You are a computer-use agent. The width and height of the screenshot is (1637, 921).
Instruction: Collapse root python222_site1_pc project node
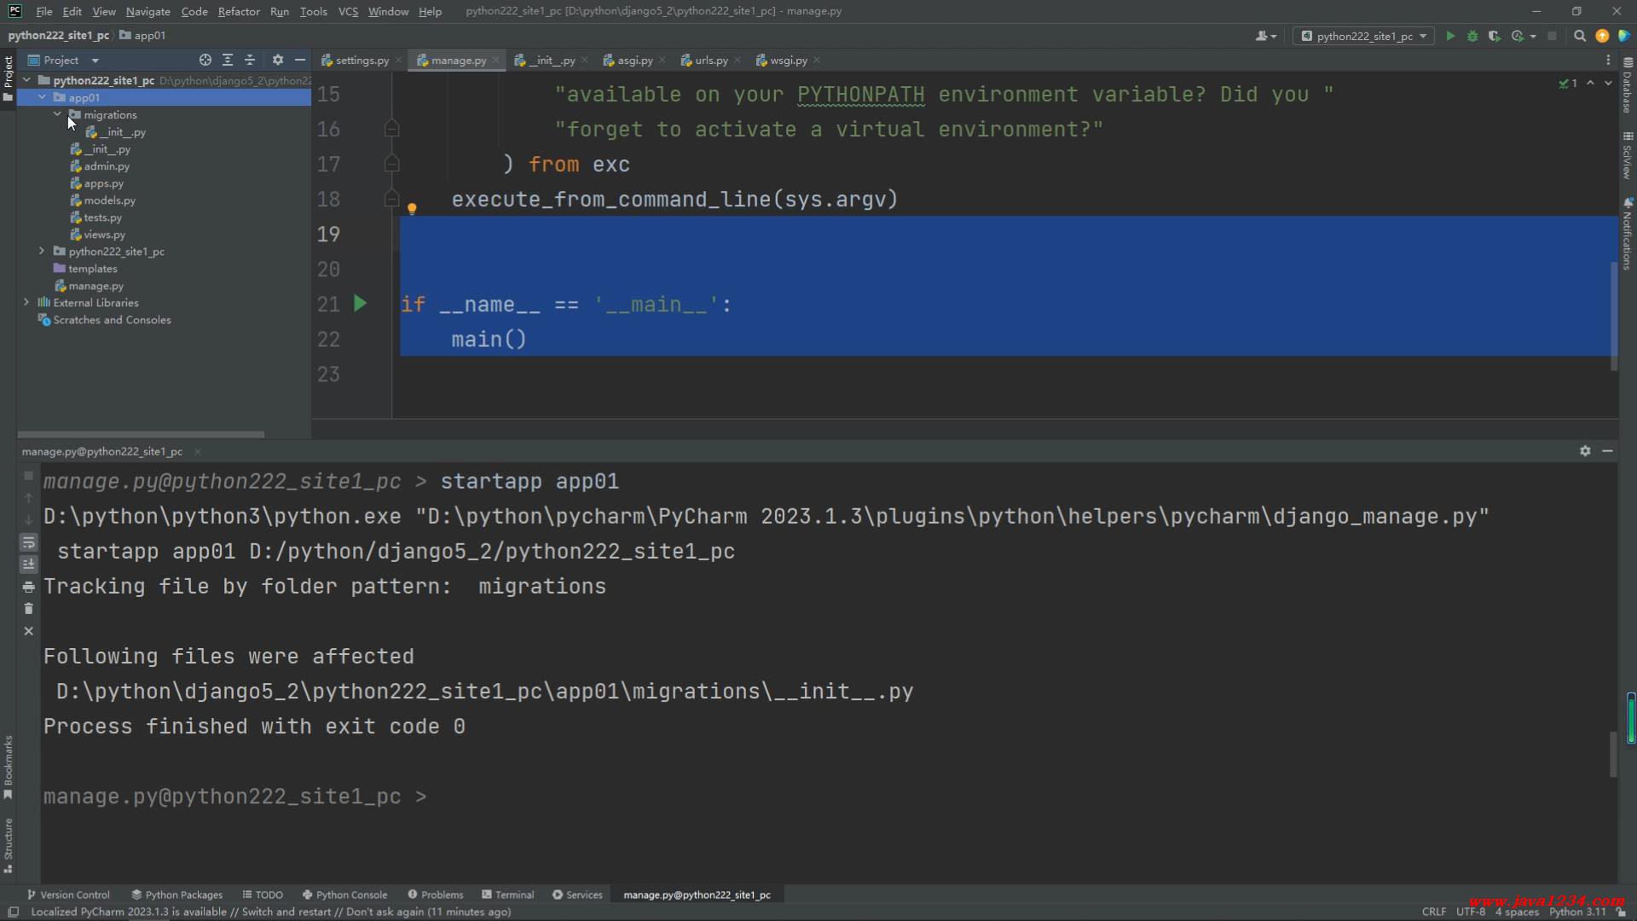coord(26,80)
